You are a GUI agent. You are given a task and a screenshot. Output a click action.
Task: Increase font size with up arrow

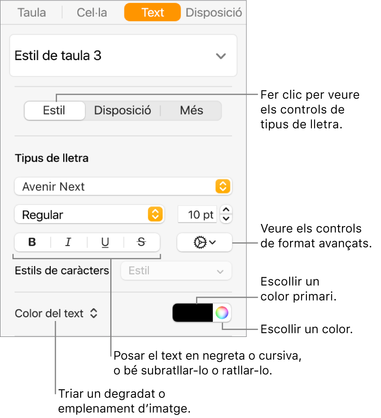pyautogui.click(x=226, y=210)
